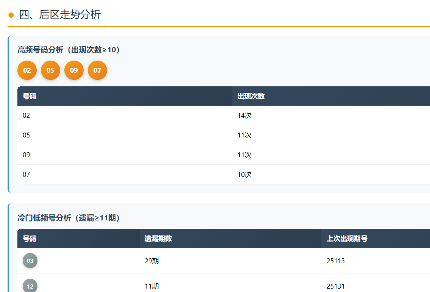Image resolution: width=430 pixels, height=292 pixels.
Task: Click the 29期 missed periods cell
Action: (152, 261)
